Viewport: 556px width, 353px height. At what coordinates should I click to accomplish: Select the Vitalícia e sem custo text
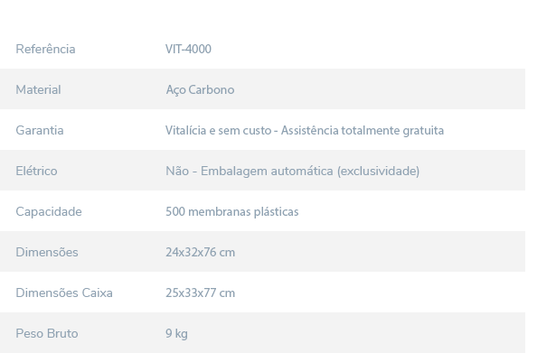[219, 130]
